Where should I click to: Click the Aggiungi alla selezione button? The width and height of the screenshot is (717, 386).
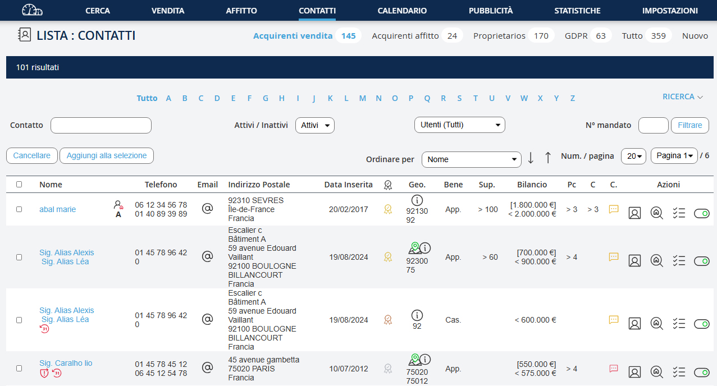pos(107,155)
